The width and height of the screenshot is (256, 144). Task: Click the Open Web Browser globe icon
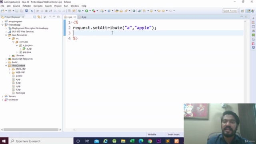pos(134,11)
